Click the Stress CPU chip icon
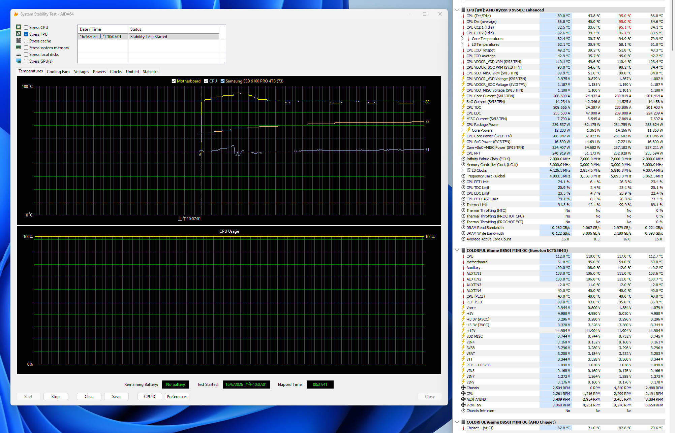This screenshot has height=433, width=675. [x=19, y=27]
